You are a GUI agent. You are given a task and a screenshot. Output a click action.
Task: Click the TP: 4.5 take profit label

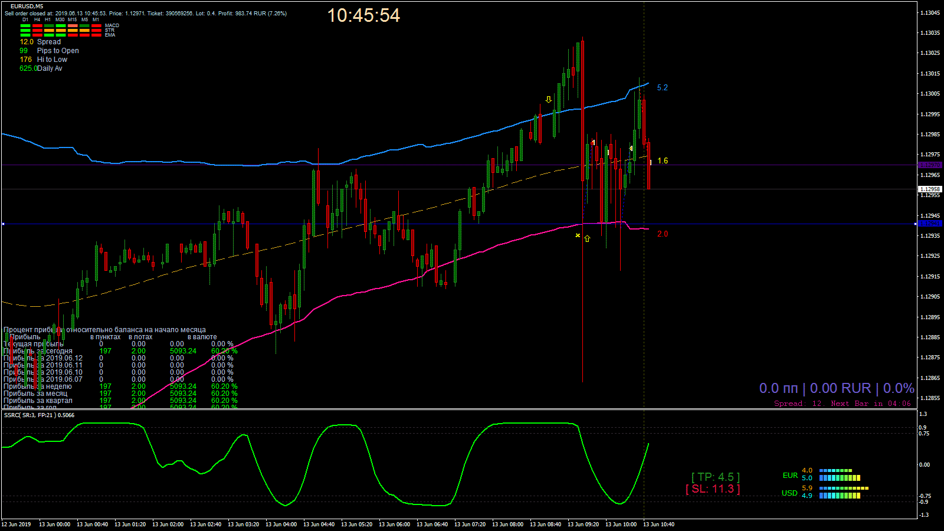tap(716, 477)
